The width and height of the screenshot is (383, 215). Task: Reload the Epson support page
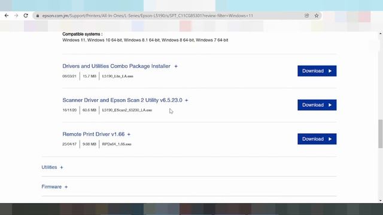[x=26, y=16]
